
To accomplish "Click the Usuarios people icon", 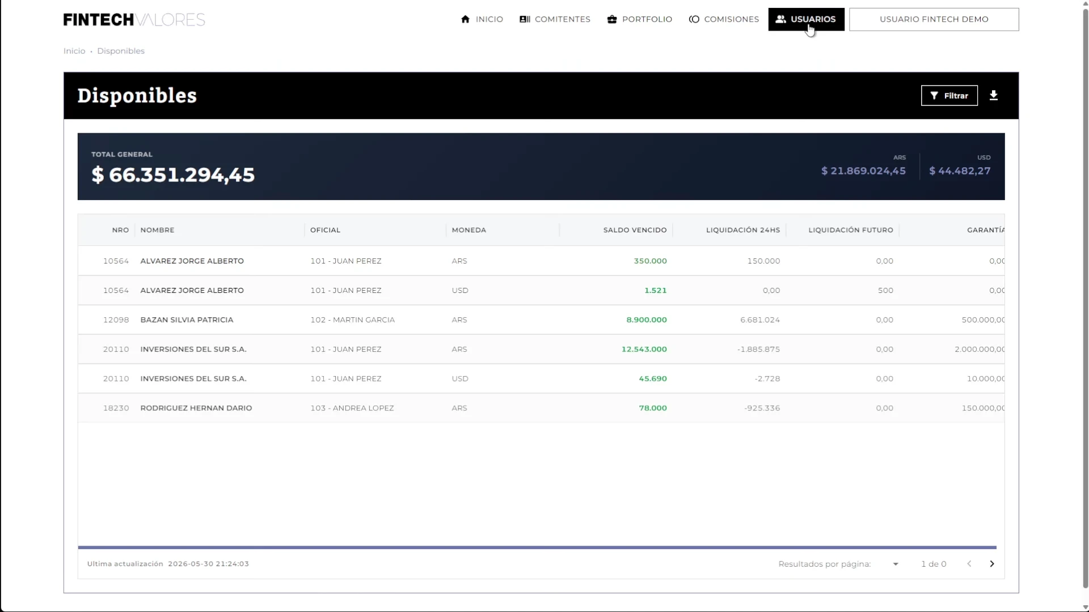I will pos(780,19).
